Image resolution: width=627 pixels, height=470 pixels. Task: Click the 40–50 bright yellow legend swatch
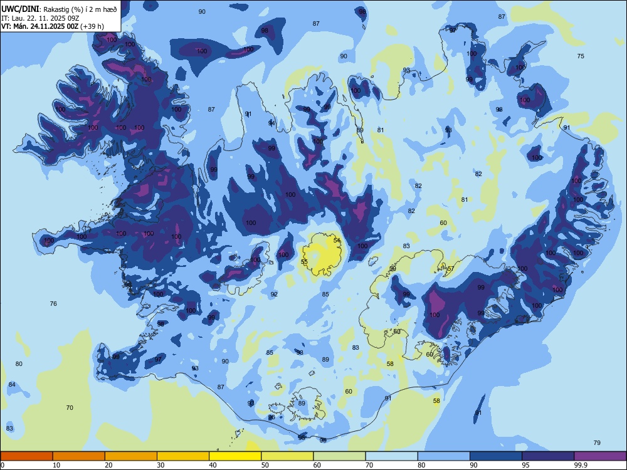point(235,456)
